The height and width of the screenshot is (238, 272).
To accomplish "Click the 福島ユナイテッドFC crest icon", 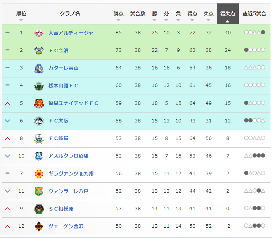I will point(39,103).
